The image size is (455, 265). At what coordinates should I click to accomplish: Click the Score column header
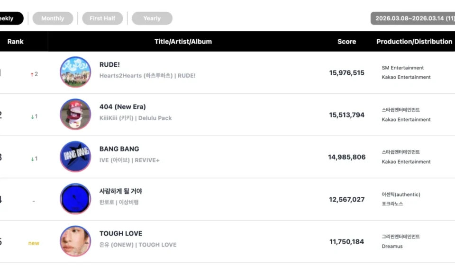click(x=346, y=42)
